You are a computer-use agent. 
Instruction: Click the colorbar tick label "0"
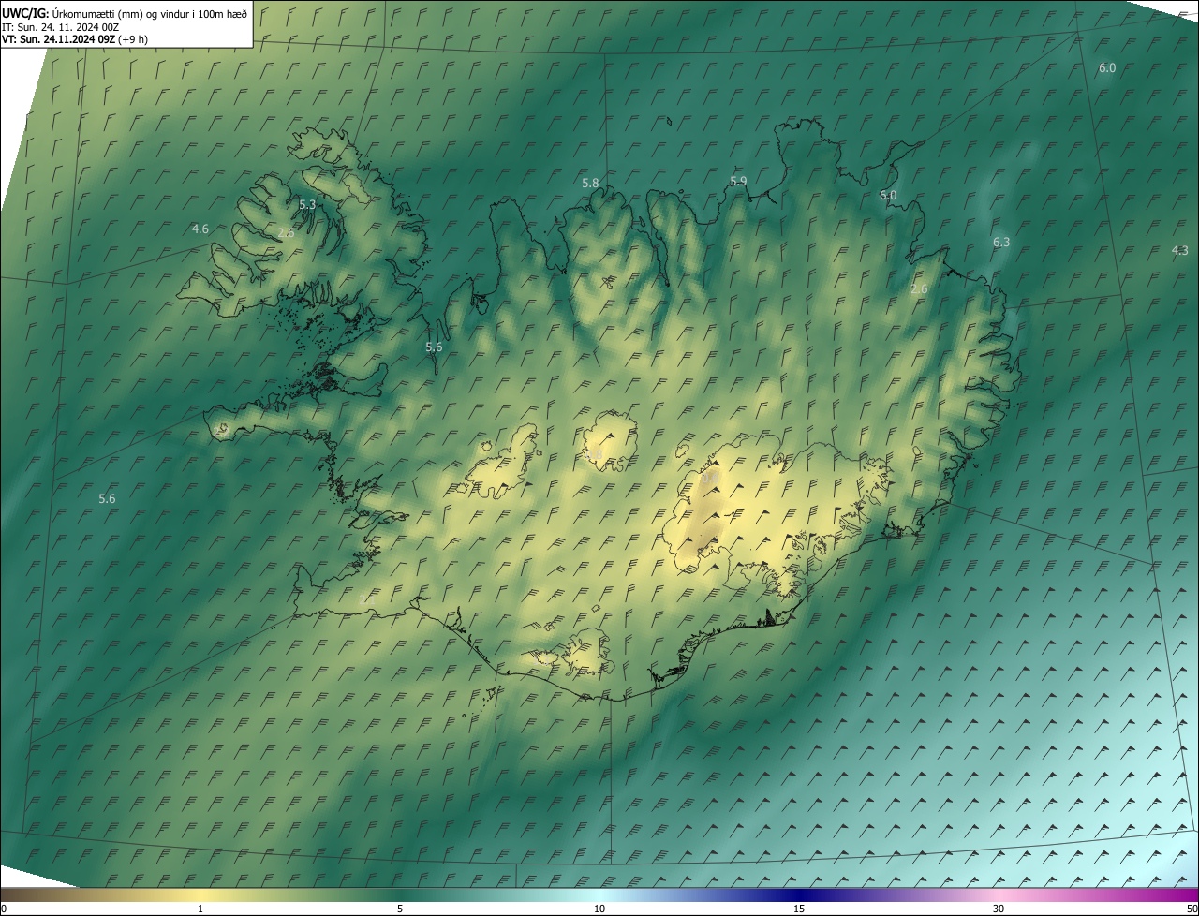pos(4,909)
